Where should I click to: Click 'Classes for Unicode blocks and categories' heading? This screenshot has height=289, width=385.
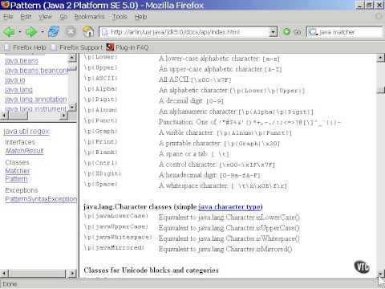(x=151, y=271)
